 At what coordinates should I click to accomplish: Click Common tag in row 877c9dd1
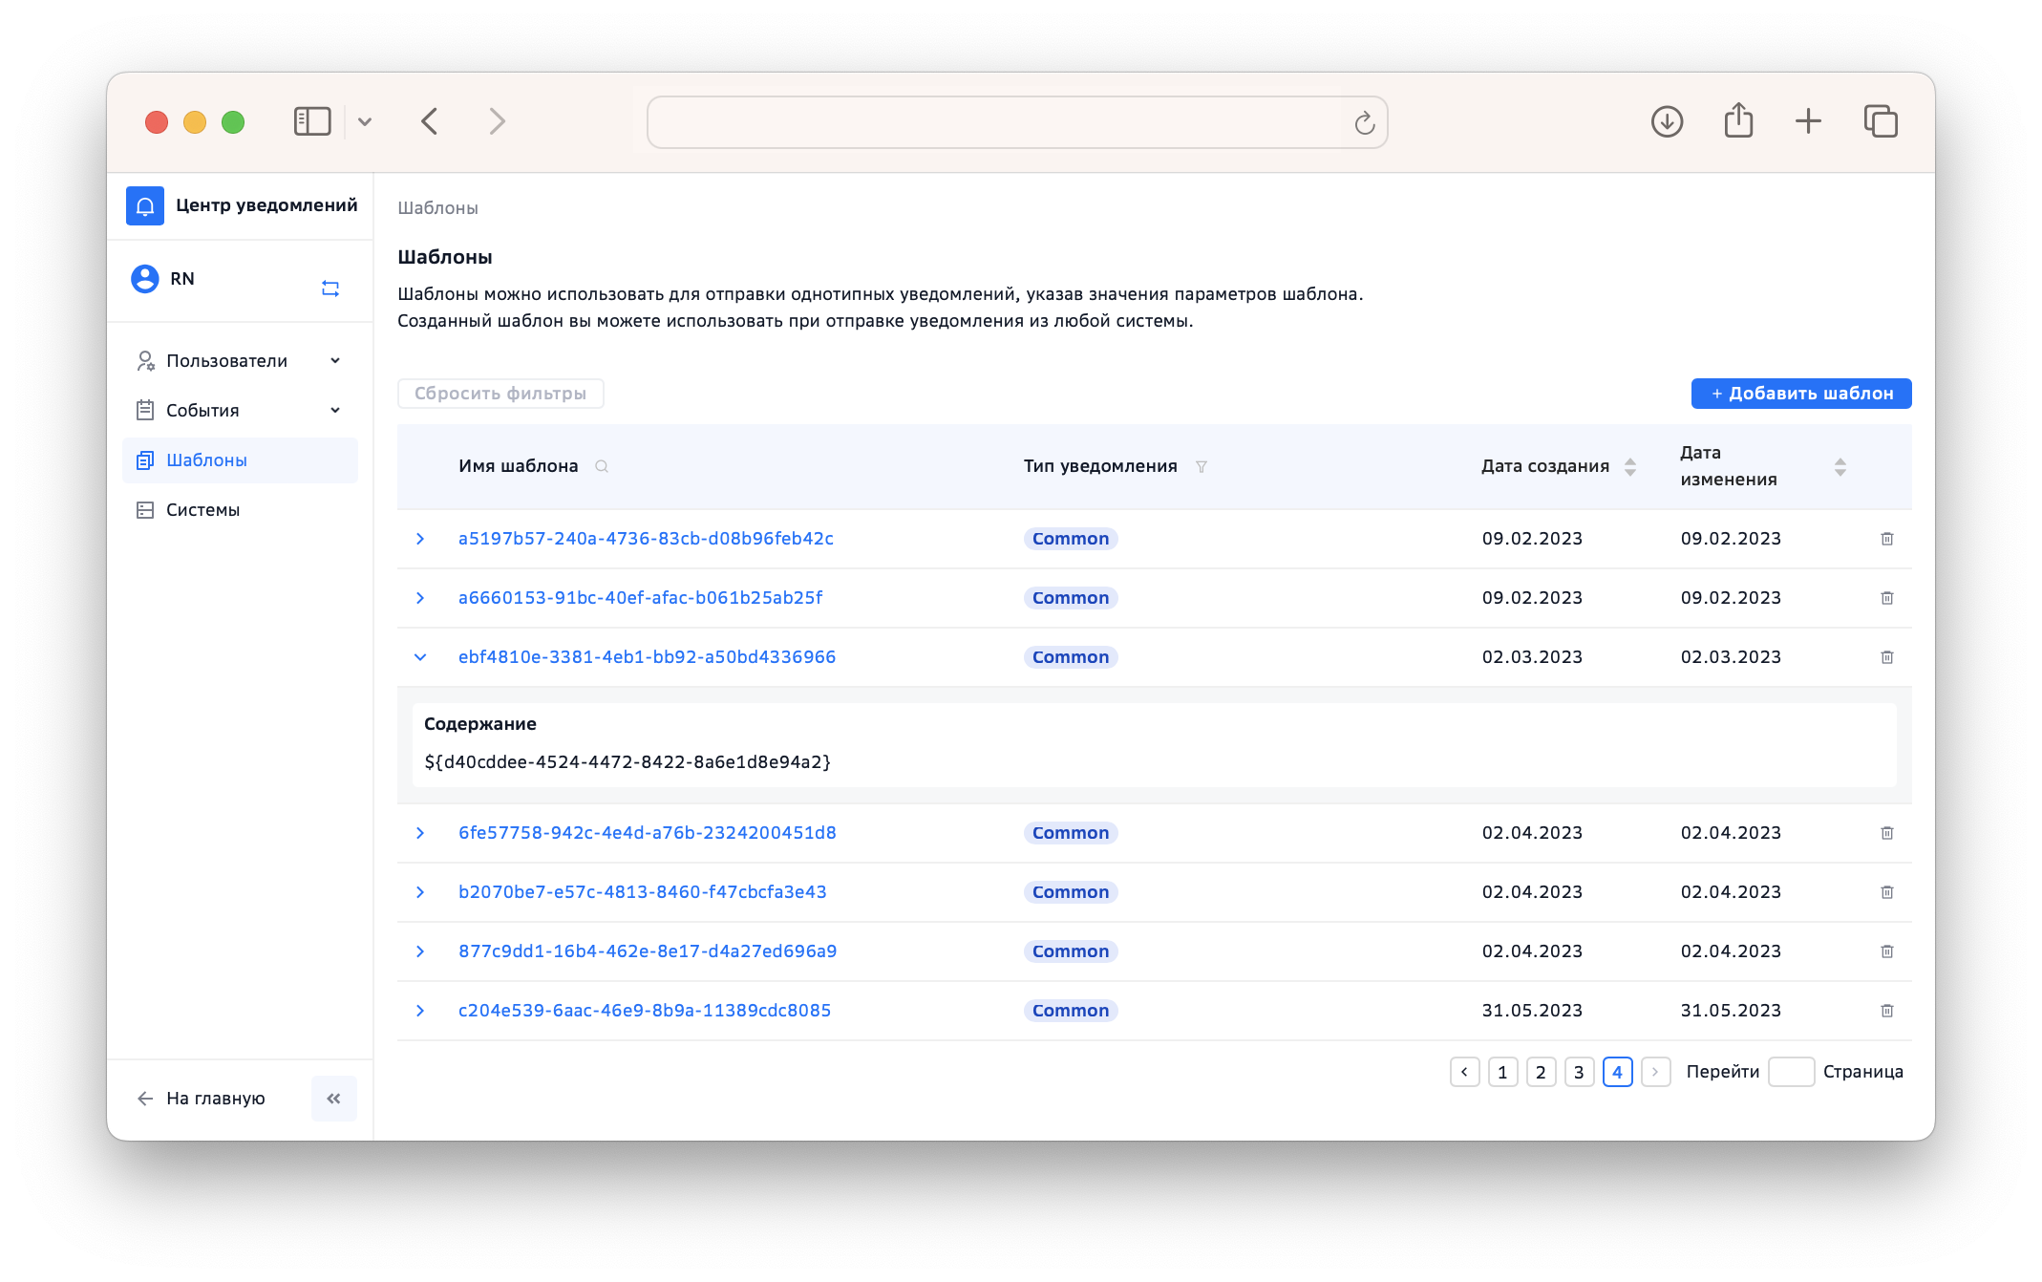(1071, 951)
